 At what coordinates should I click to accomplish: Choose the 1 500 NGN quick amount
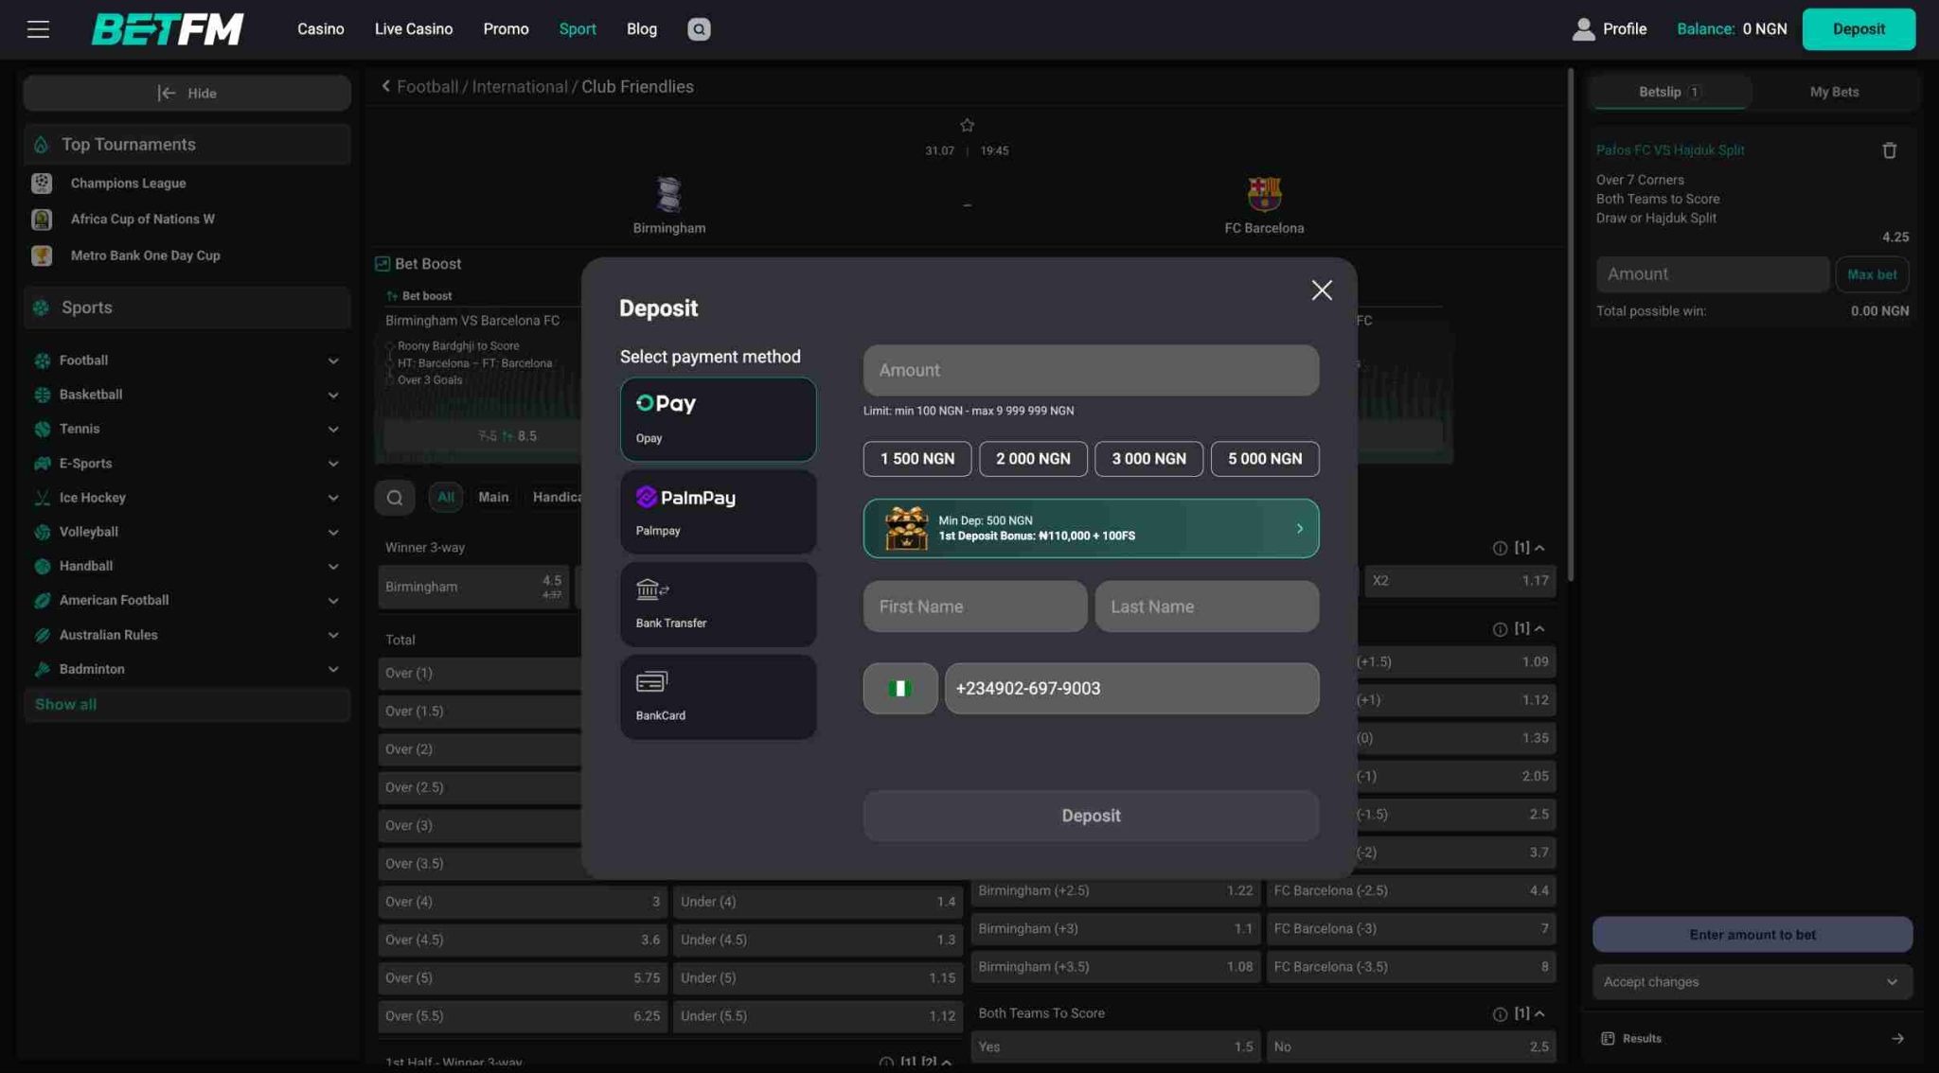(x=917, y=459)
